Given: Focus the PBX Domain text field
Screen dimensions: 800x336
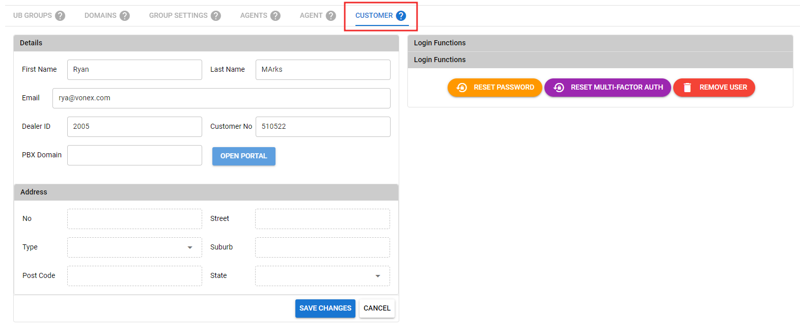Looking at the screenshot, I should coord(134,155).
